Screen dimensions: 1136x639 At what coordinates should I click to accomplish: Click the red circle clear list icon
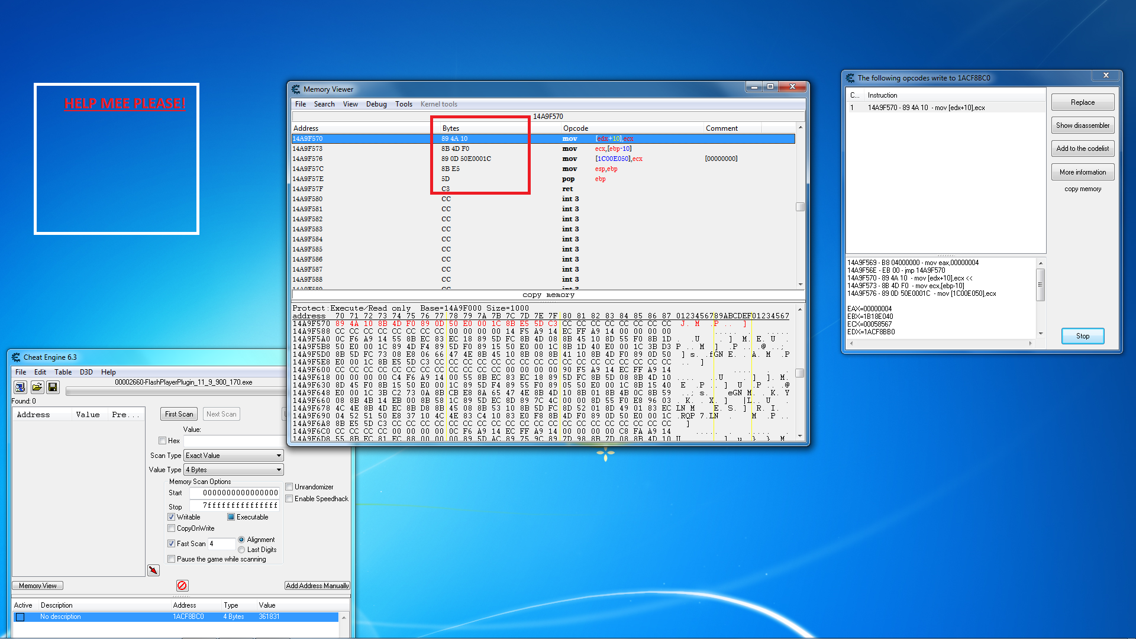(x=182, y=585)
